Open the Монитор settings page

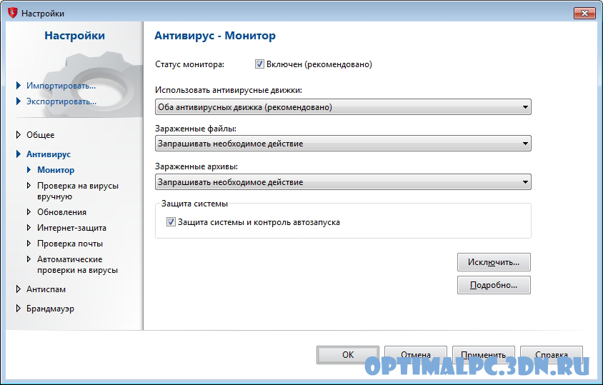[56, 170]
